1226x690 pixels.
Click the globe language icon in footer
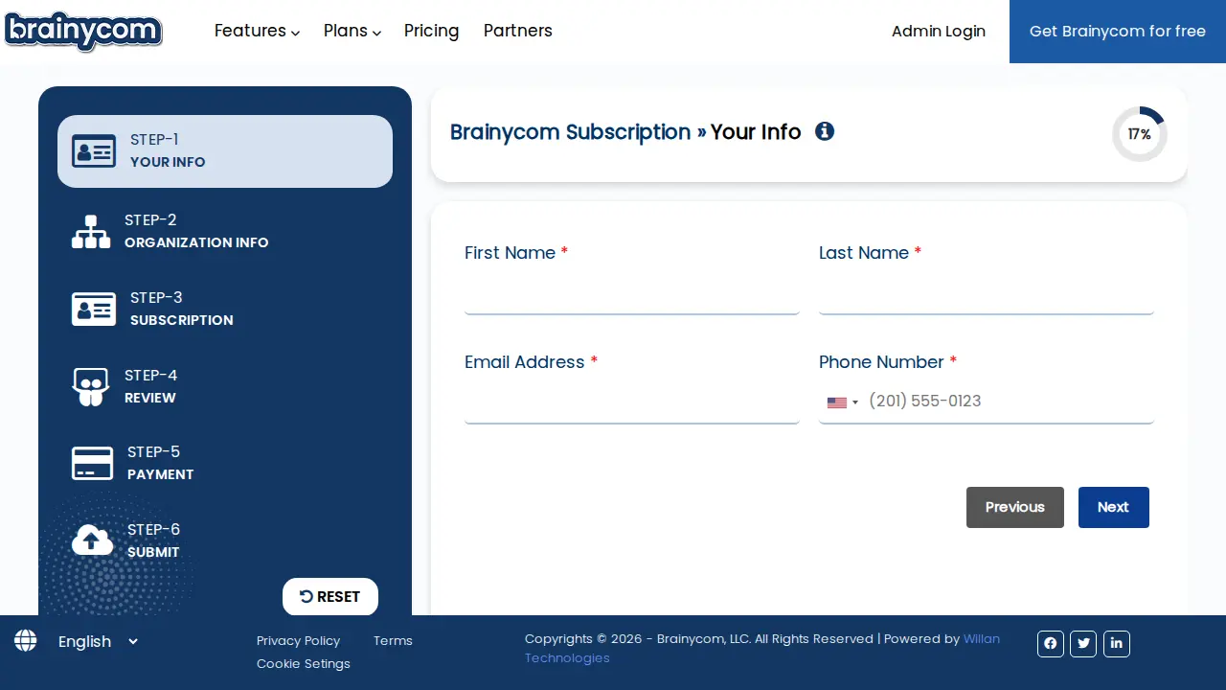pos(26,640)
